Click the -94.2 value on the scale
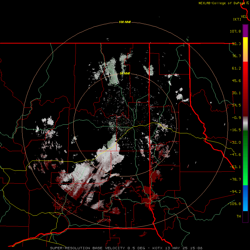 click(235, 191)
